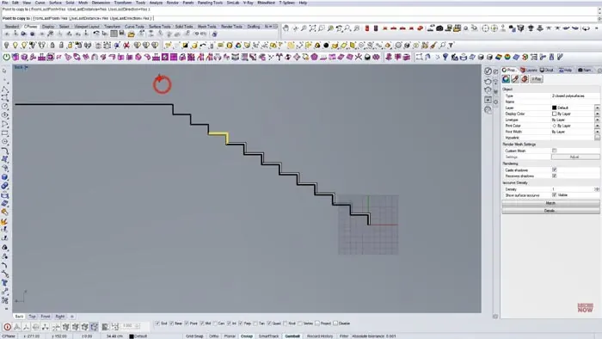Click the black Default layer swatch in status bar

pyautogui.click(x=132, y=336)
